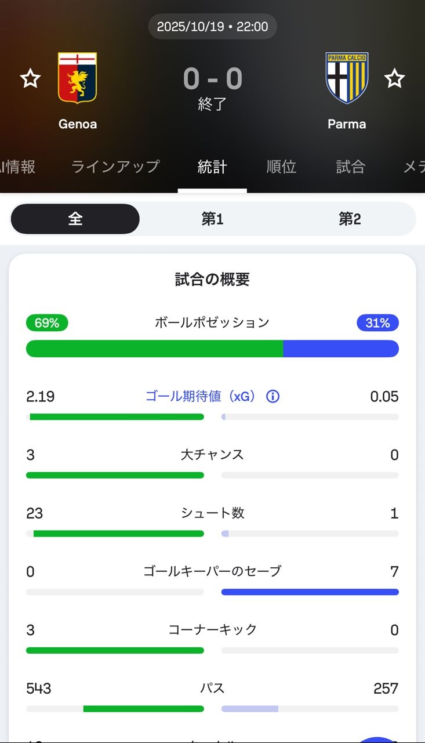Tap the 2025/10/19 22:00 date pill

(212, 27)
